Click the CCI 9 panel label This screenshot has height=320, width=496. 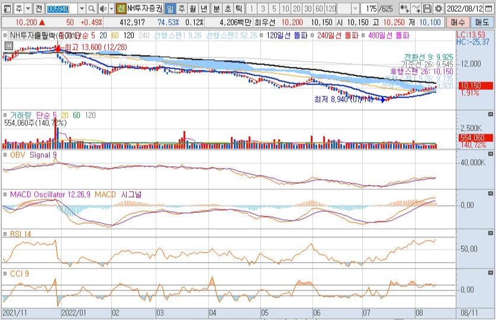20,273
